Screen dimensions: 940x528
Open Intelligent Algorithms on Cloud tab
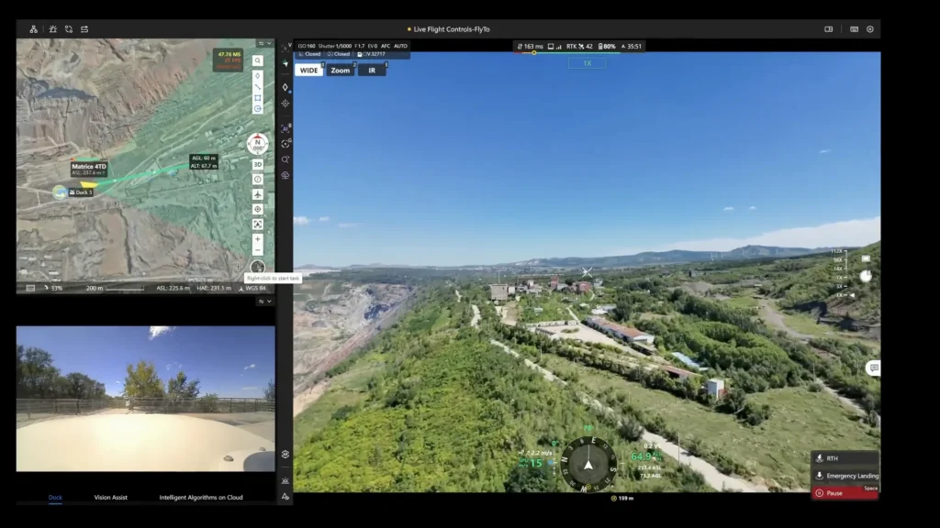pos(201,498)
